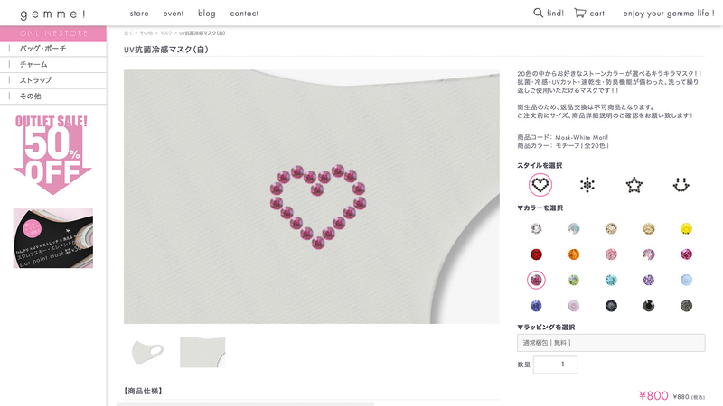723x406 pixels.
Task: Navigate to the blog page
Action: click(207, 14)
